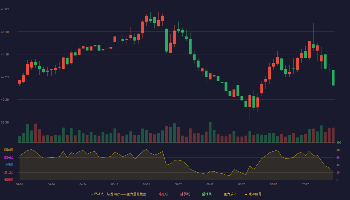350x200 pixels.
Task: Click the tallest volume bar in the chart
Action: [210, 132]
